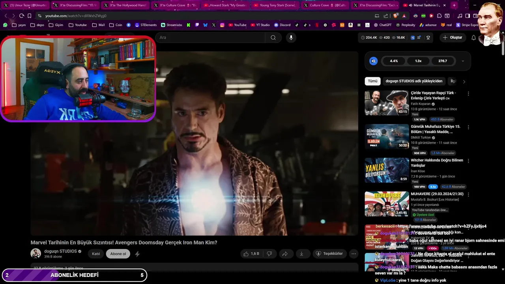Open the Instagram bookmark icon

coord(222,25)
